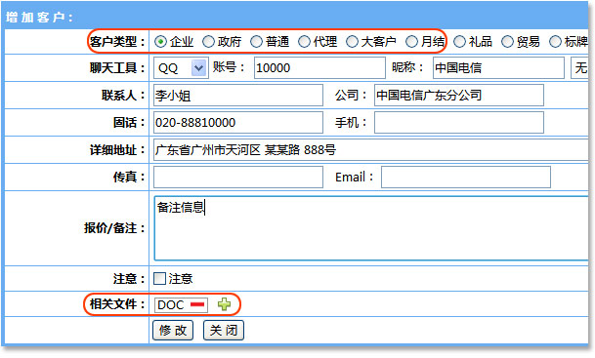The image size is (595, 358).
Task: Click the DOC file entry
Action: tap(181, 305)
